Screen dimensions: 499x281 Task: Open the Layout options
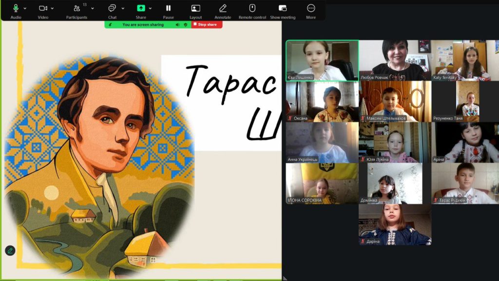[195, 8]
